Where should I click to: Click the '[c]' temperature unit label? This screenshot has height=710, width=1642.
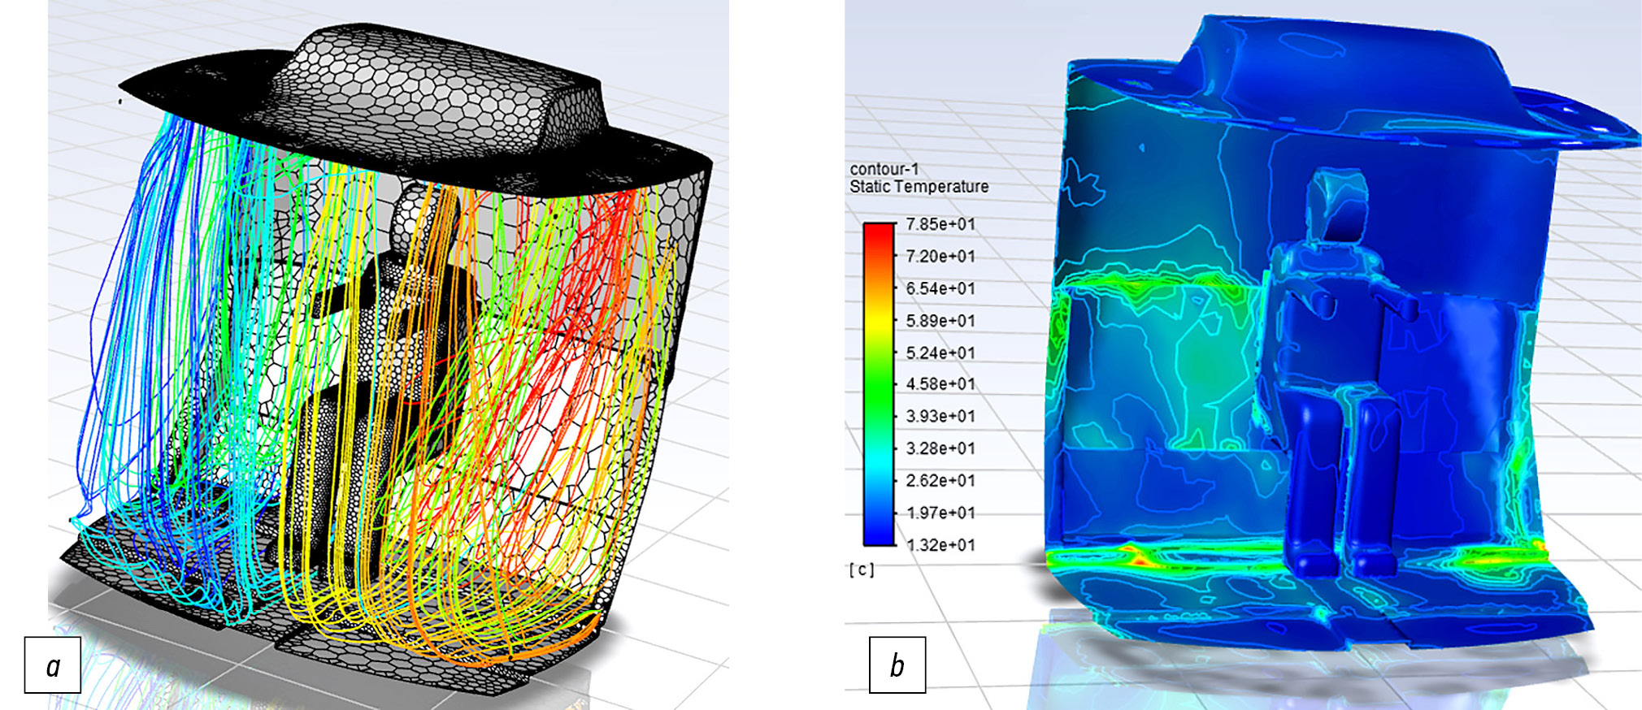tap(862, 570)
